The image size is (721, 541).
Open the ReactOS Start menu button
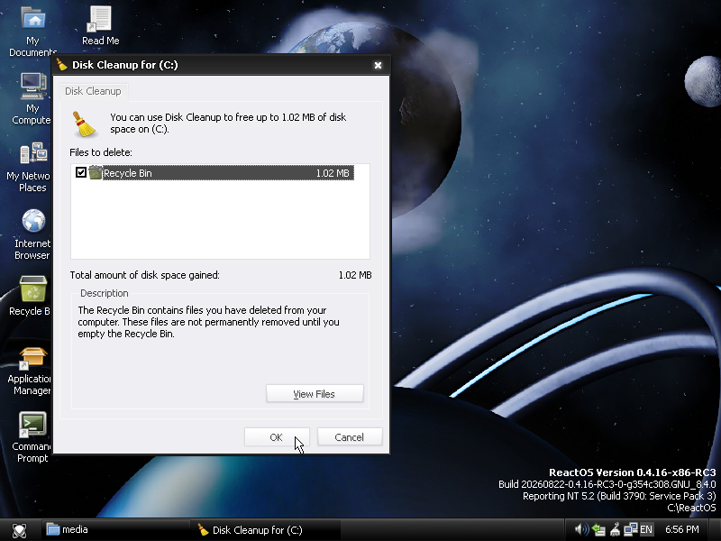click(x=19, y=530)
